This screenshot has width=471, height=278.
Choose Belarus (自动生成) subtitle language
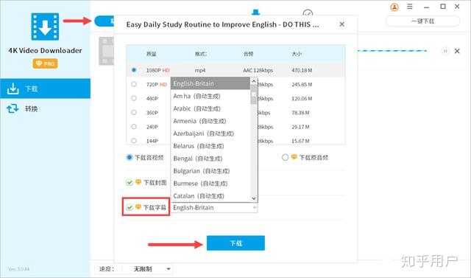click(x=210, y=146)
